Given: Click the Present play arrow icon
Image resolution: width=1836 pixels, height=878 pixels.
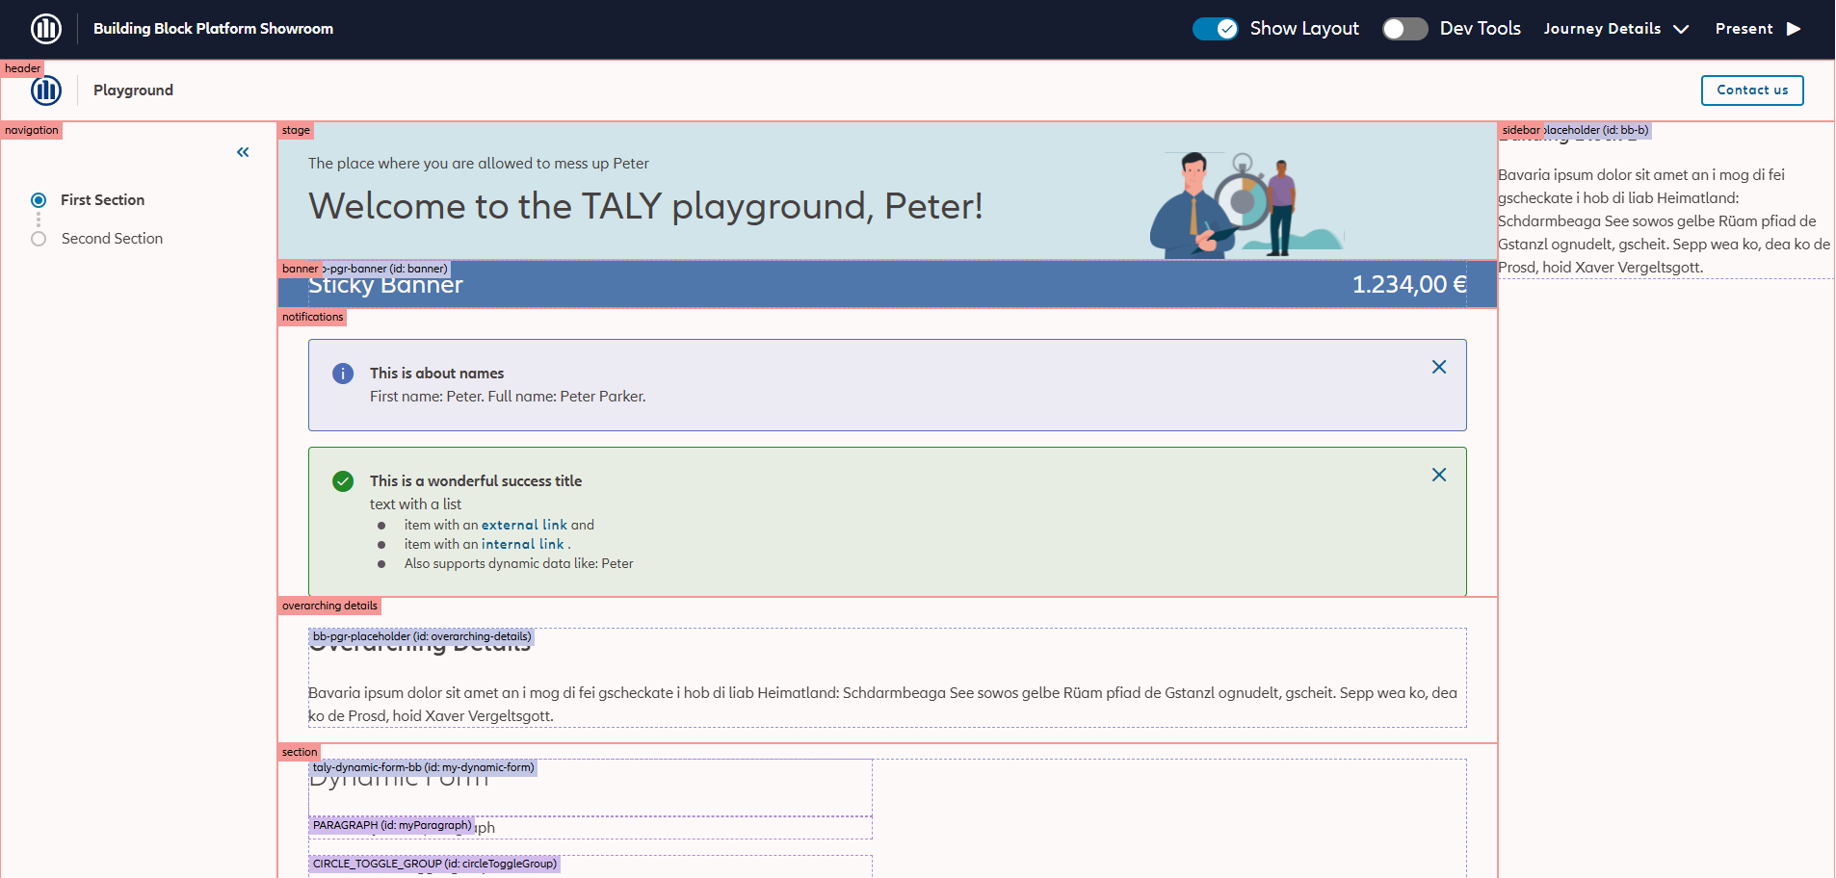Looking at the screenshot, I should (1794, 29).
